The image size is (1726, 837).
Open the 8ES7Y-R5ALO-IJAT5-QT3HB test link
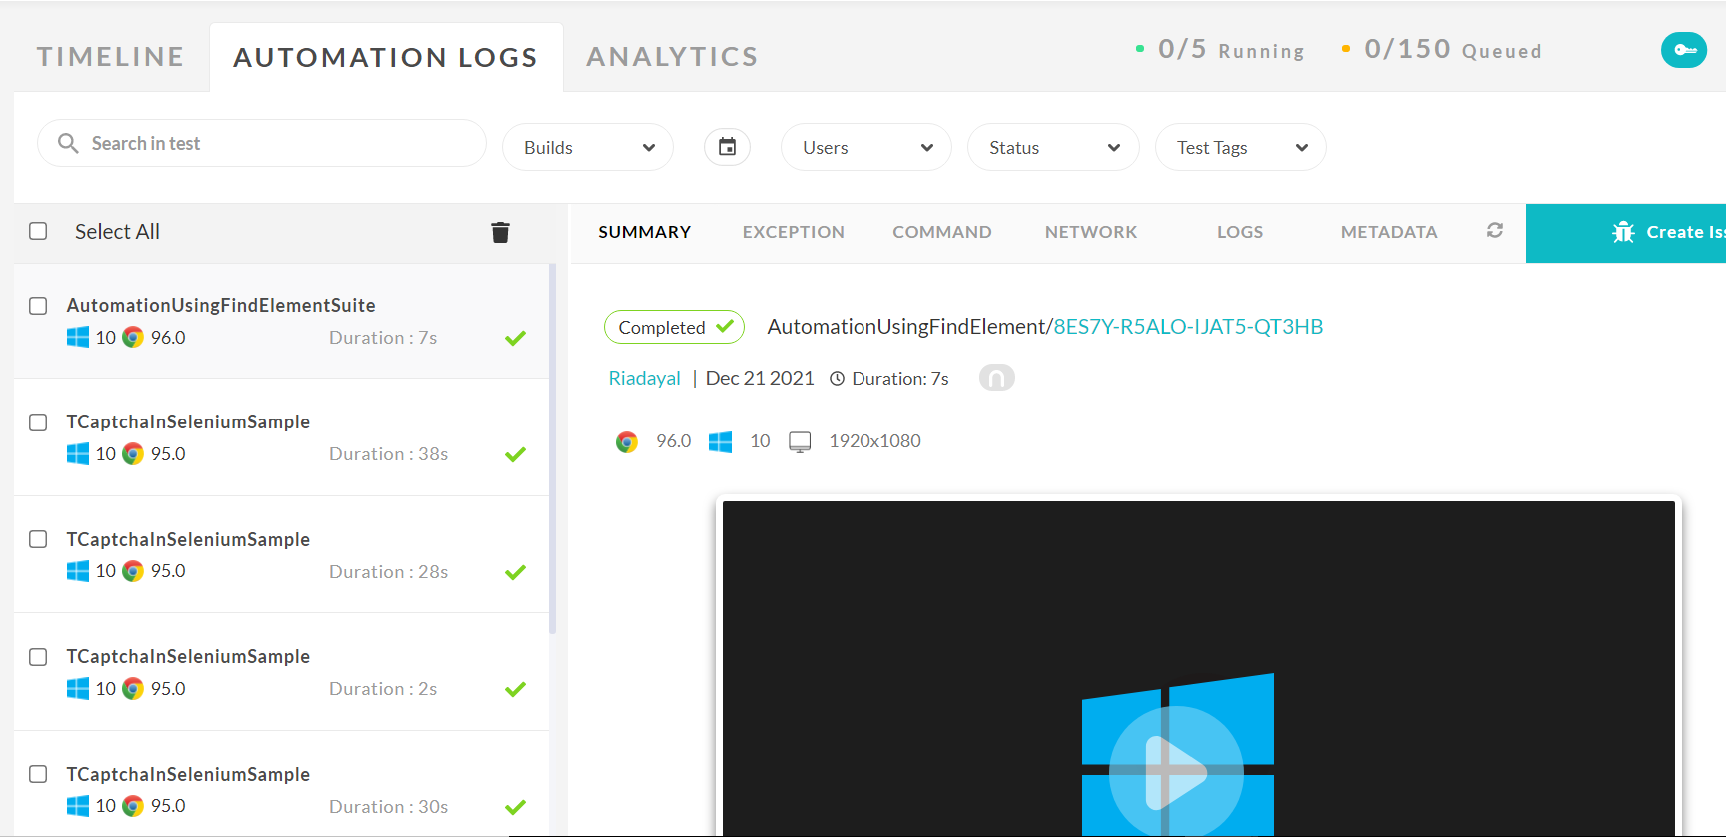click(x=1188, y=327)
